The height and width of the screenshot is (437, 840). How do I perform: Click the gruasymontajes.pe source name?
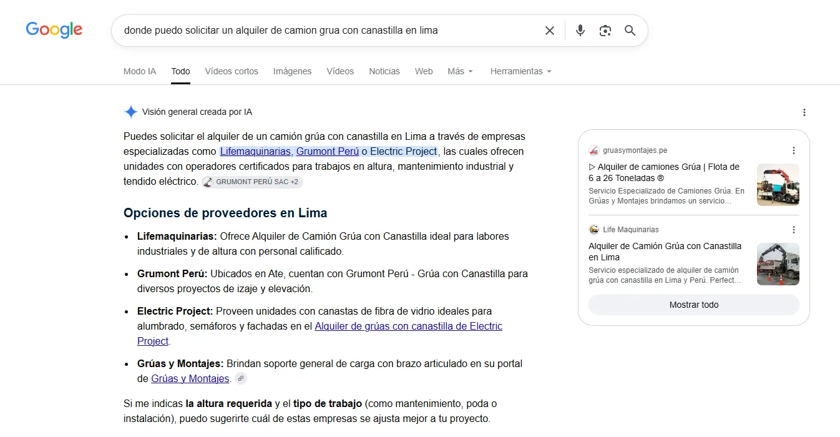[x=635, y=150]
